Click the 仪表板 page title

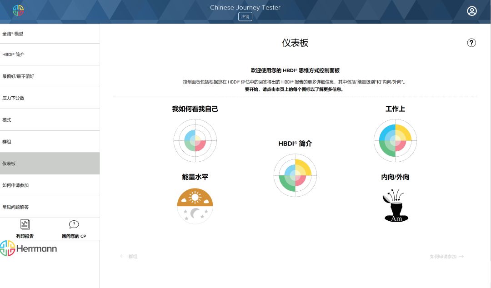click(x=296, y=43)
